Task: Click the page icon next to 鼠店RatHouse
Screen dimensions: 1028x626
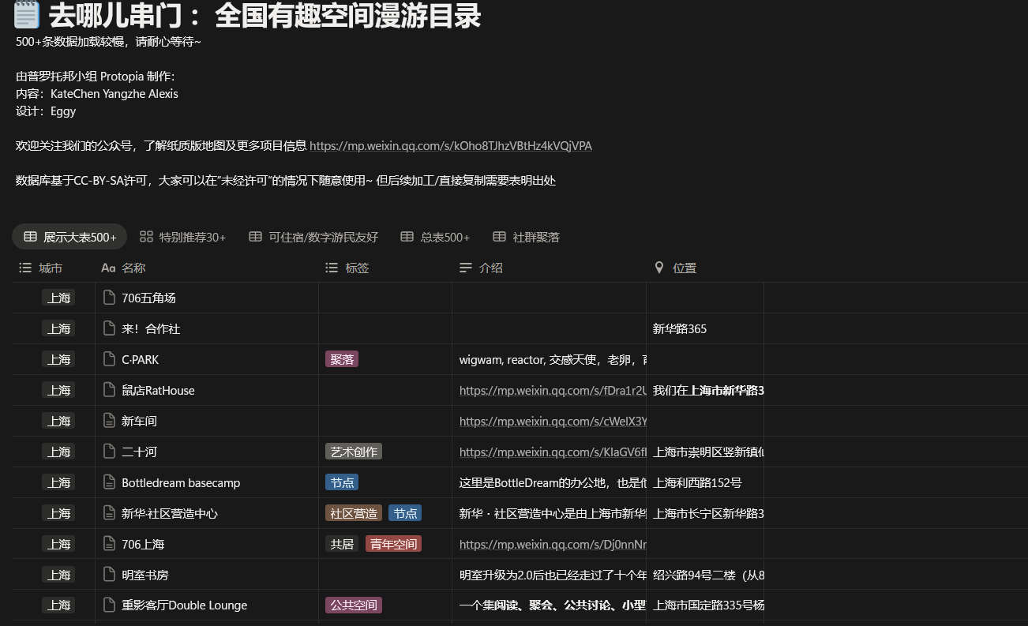Action: click(110, 390)
